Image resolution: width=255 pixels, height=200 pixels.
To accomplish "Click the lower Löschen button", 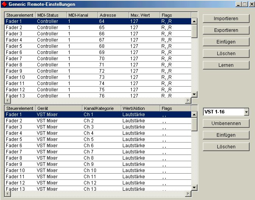I will coord(226,147).
